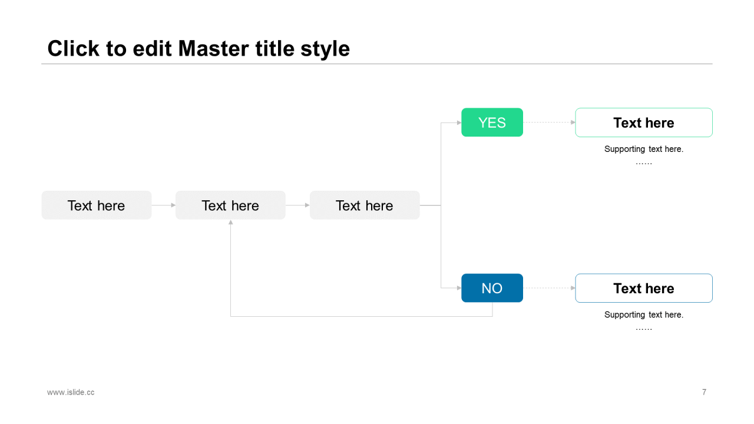This screenshot has width=754, height=424.
Task: Select the dashed arrow leaving the NO box
Action: click(x=548, y=288)
